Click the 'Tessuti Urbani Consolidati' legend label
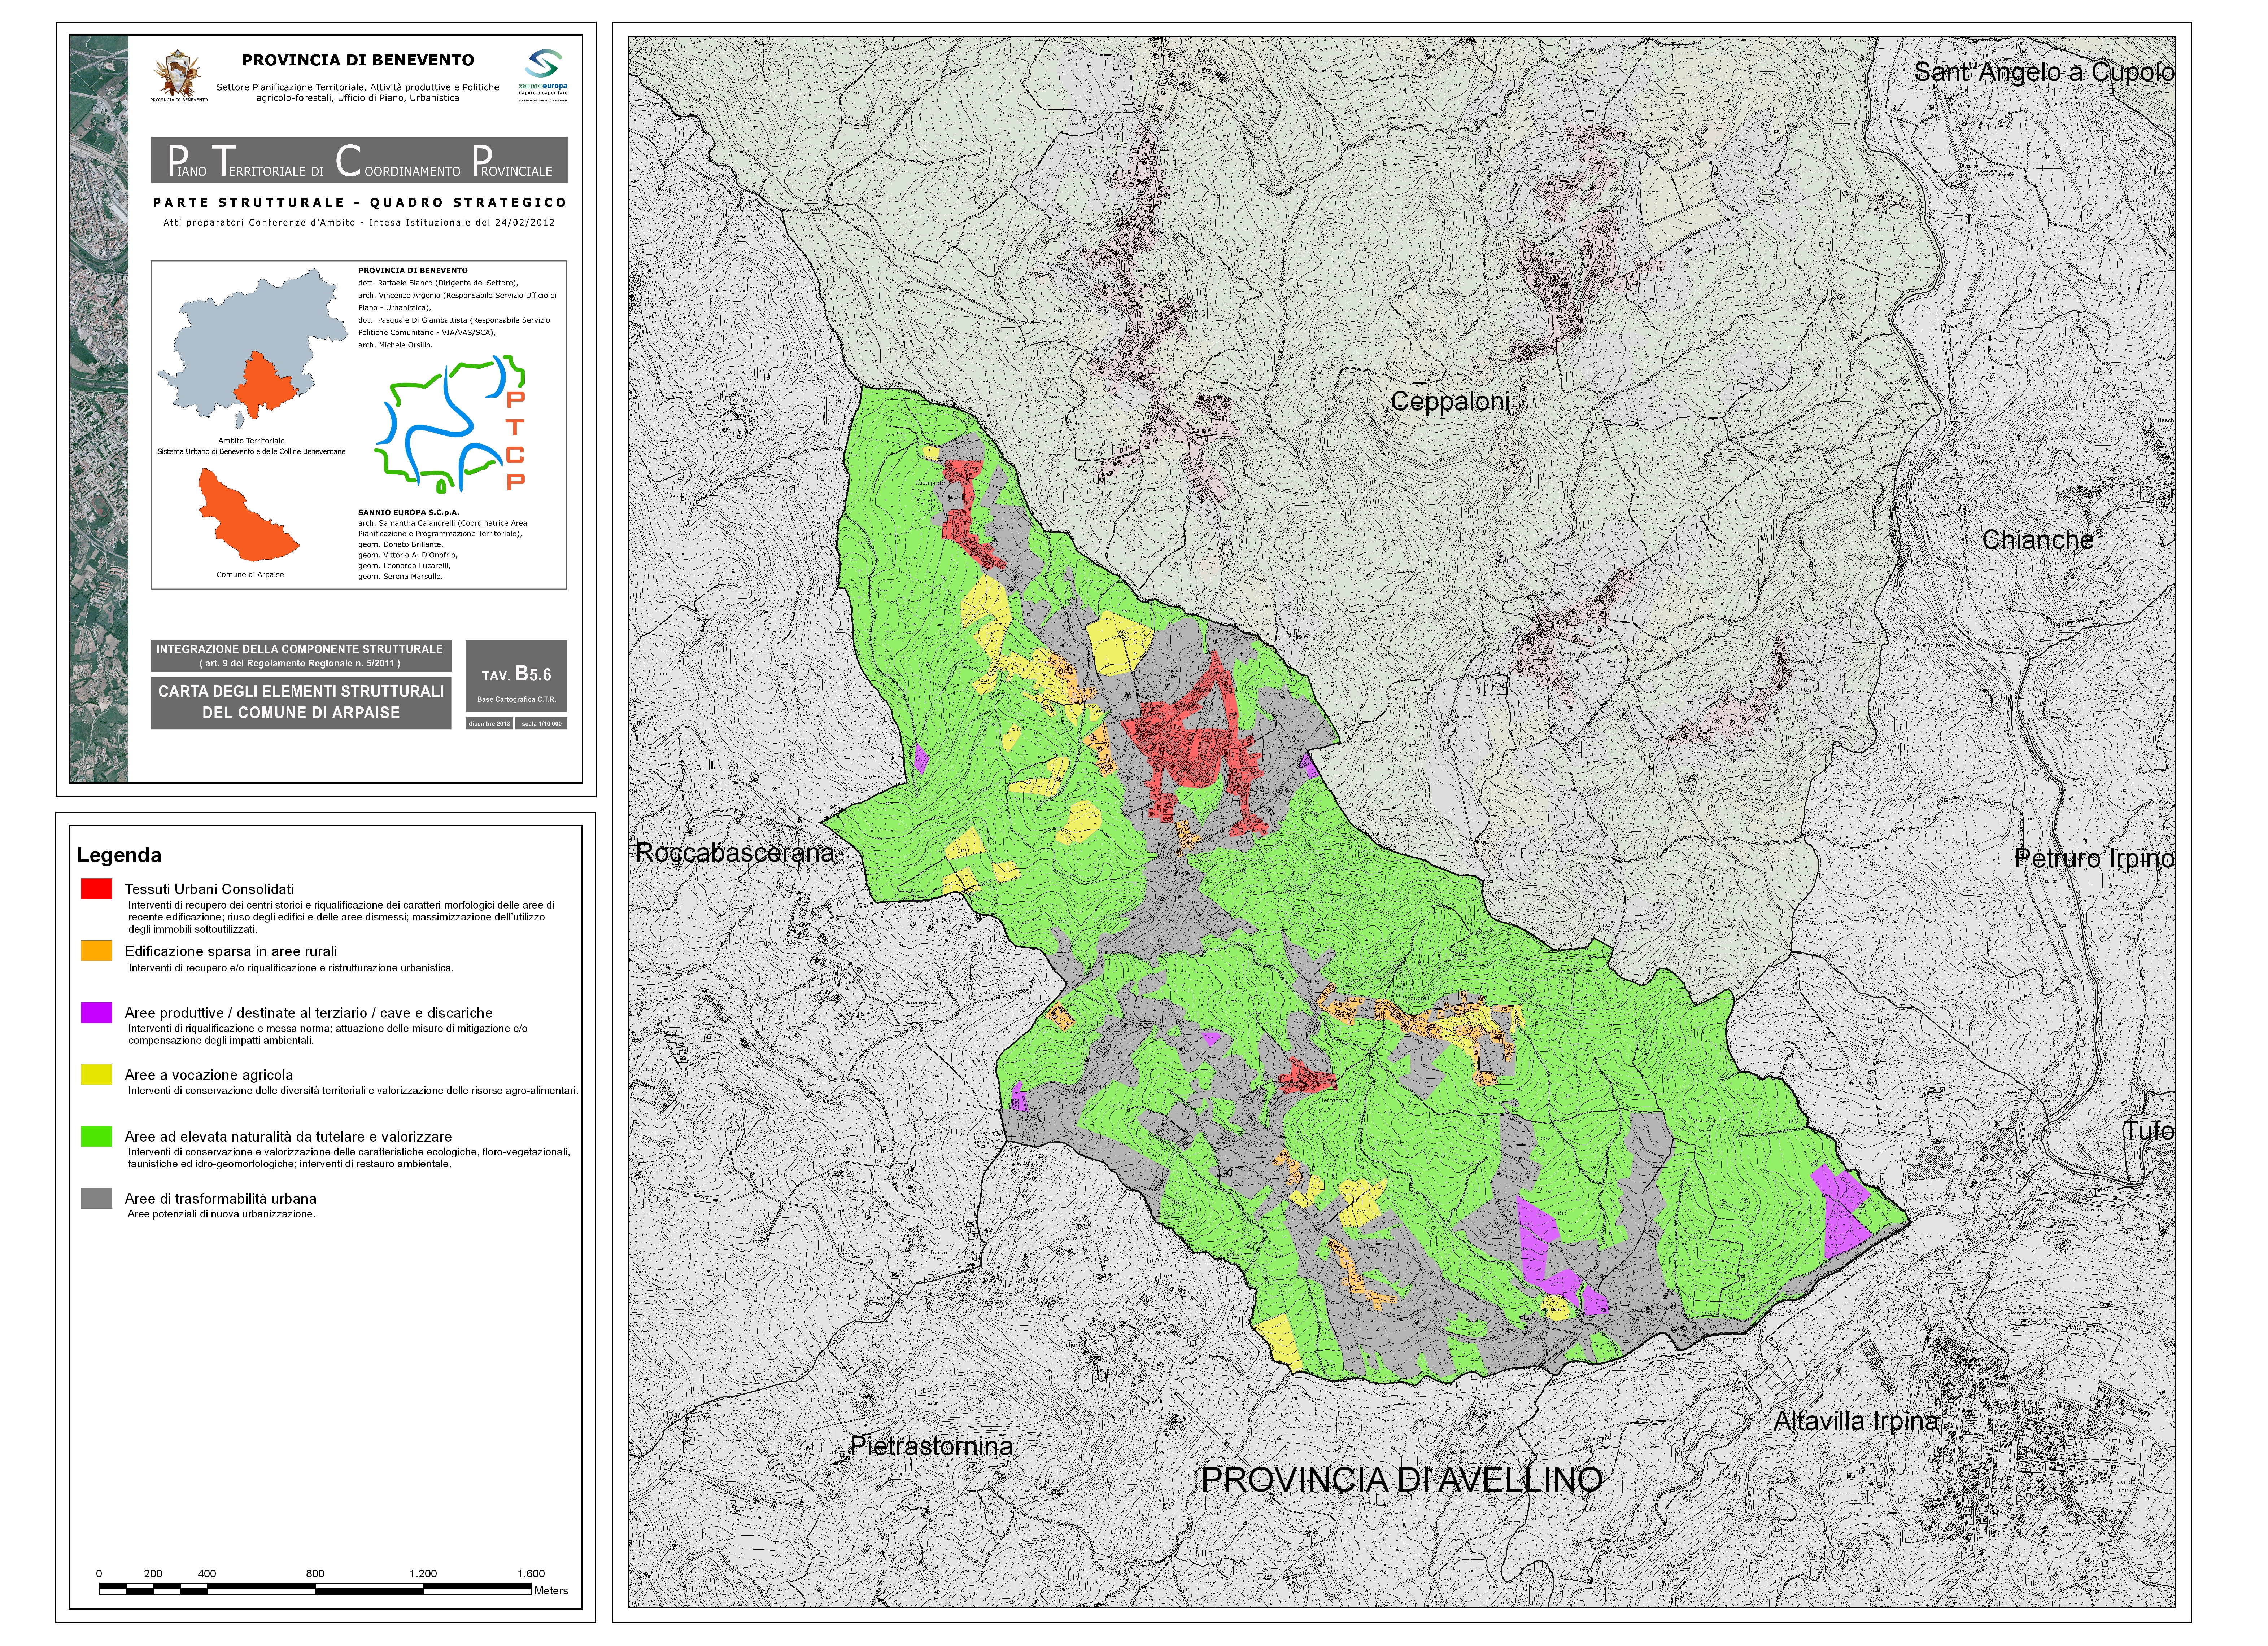The width and height of the screenshot is (2268, 1646). [x=209, y=889]
